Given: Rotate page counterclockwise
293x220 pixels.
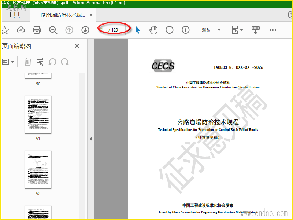Looking at the screenshot, I should (52, 62).
